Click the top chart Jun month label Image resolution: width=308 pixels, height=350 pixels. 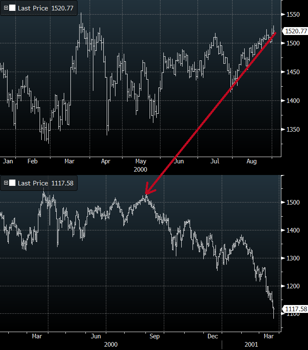[x=179, y=161]
